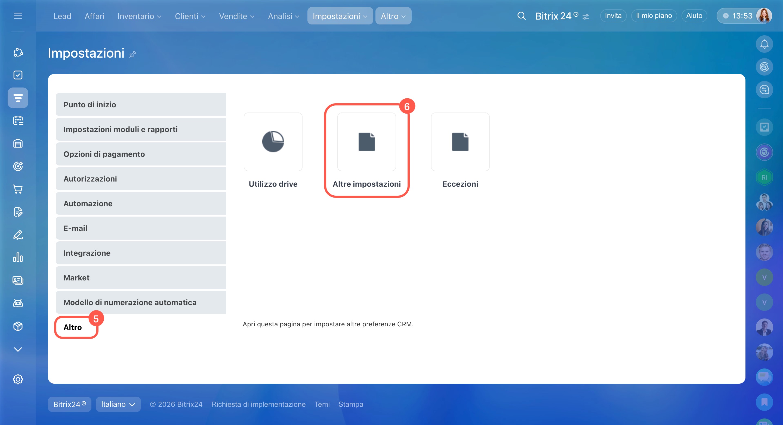
Task: Open the hamburger menu icon
Action: coord(18,16)
